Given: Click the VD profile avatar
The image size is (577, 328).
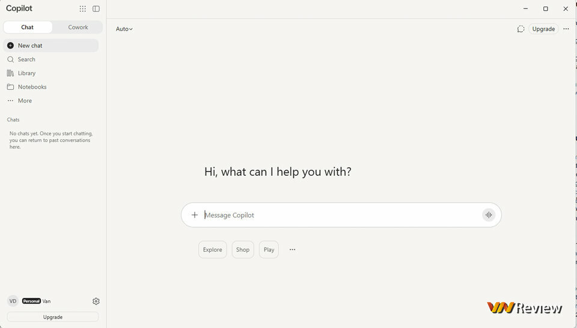Looking at the screenshot, I should click(13, 301).
